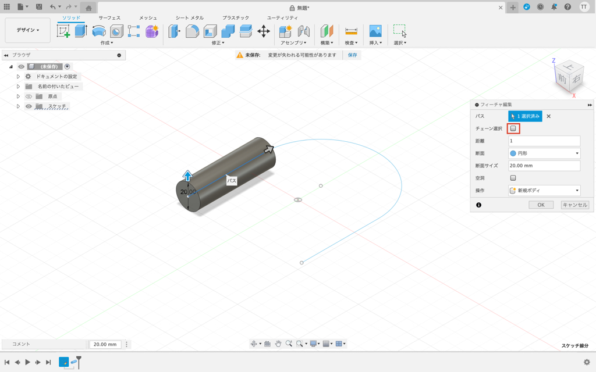Click the 断面サイズ input field
596x372 pixels.
pos(544,166)
